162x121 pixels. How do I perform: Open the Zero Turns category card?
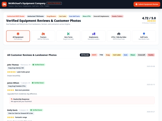pos(68,36)
